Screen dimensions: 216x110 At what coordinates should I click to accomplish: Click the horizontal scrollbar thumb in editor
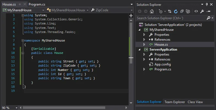tap(64, 108)
